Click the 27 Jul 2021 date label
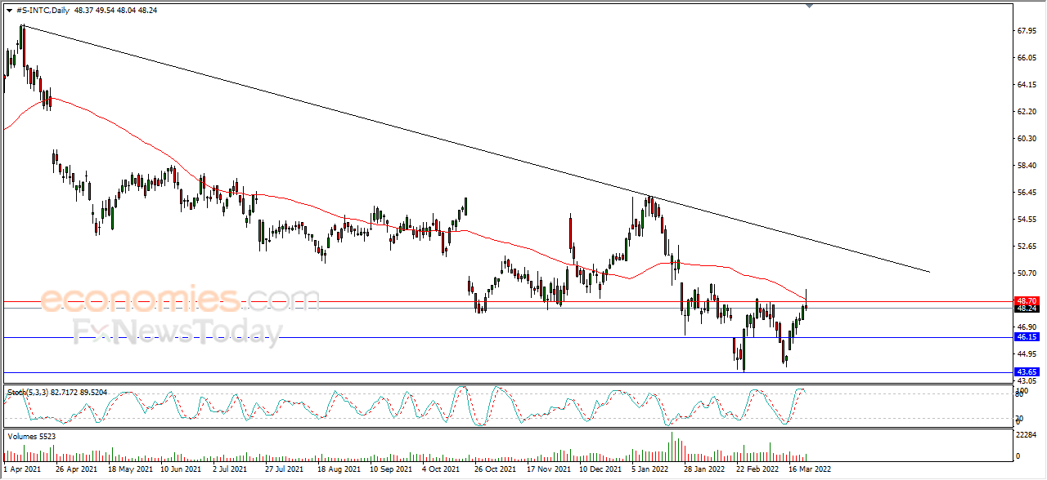 tap(283, 470)
